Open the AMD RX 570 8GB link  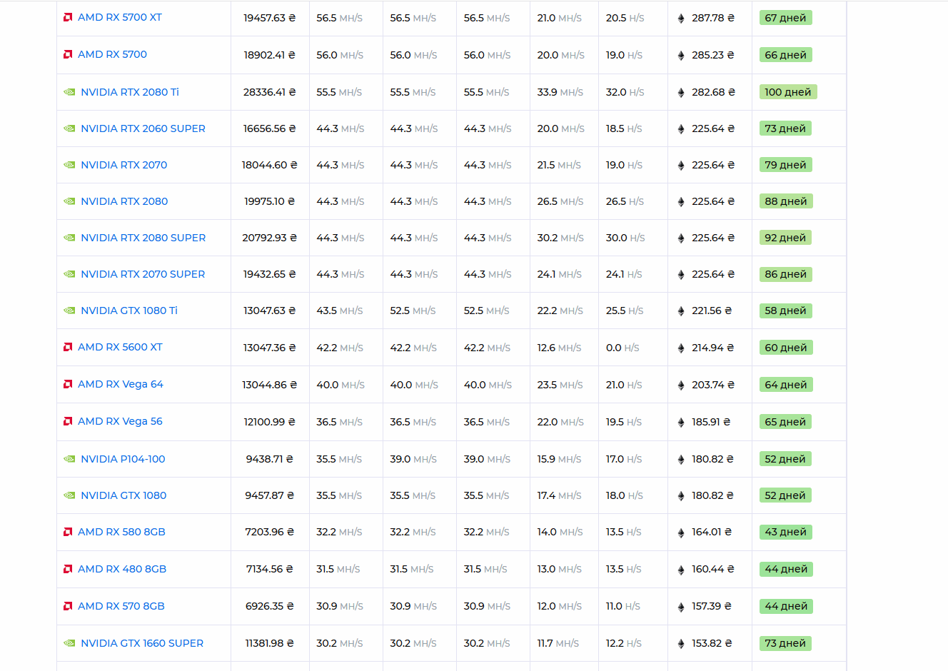click(x=121, y=606)
